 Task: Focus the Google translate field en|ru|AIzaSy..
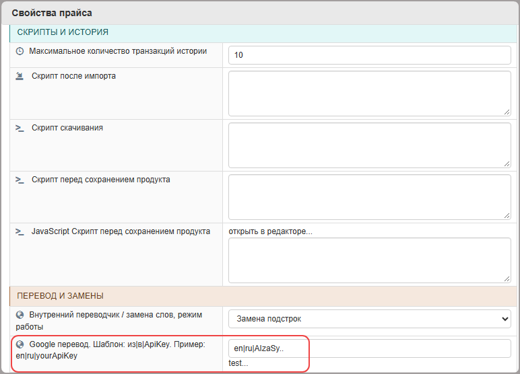click(x=369, y=348)
